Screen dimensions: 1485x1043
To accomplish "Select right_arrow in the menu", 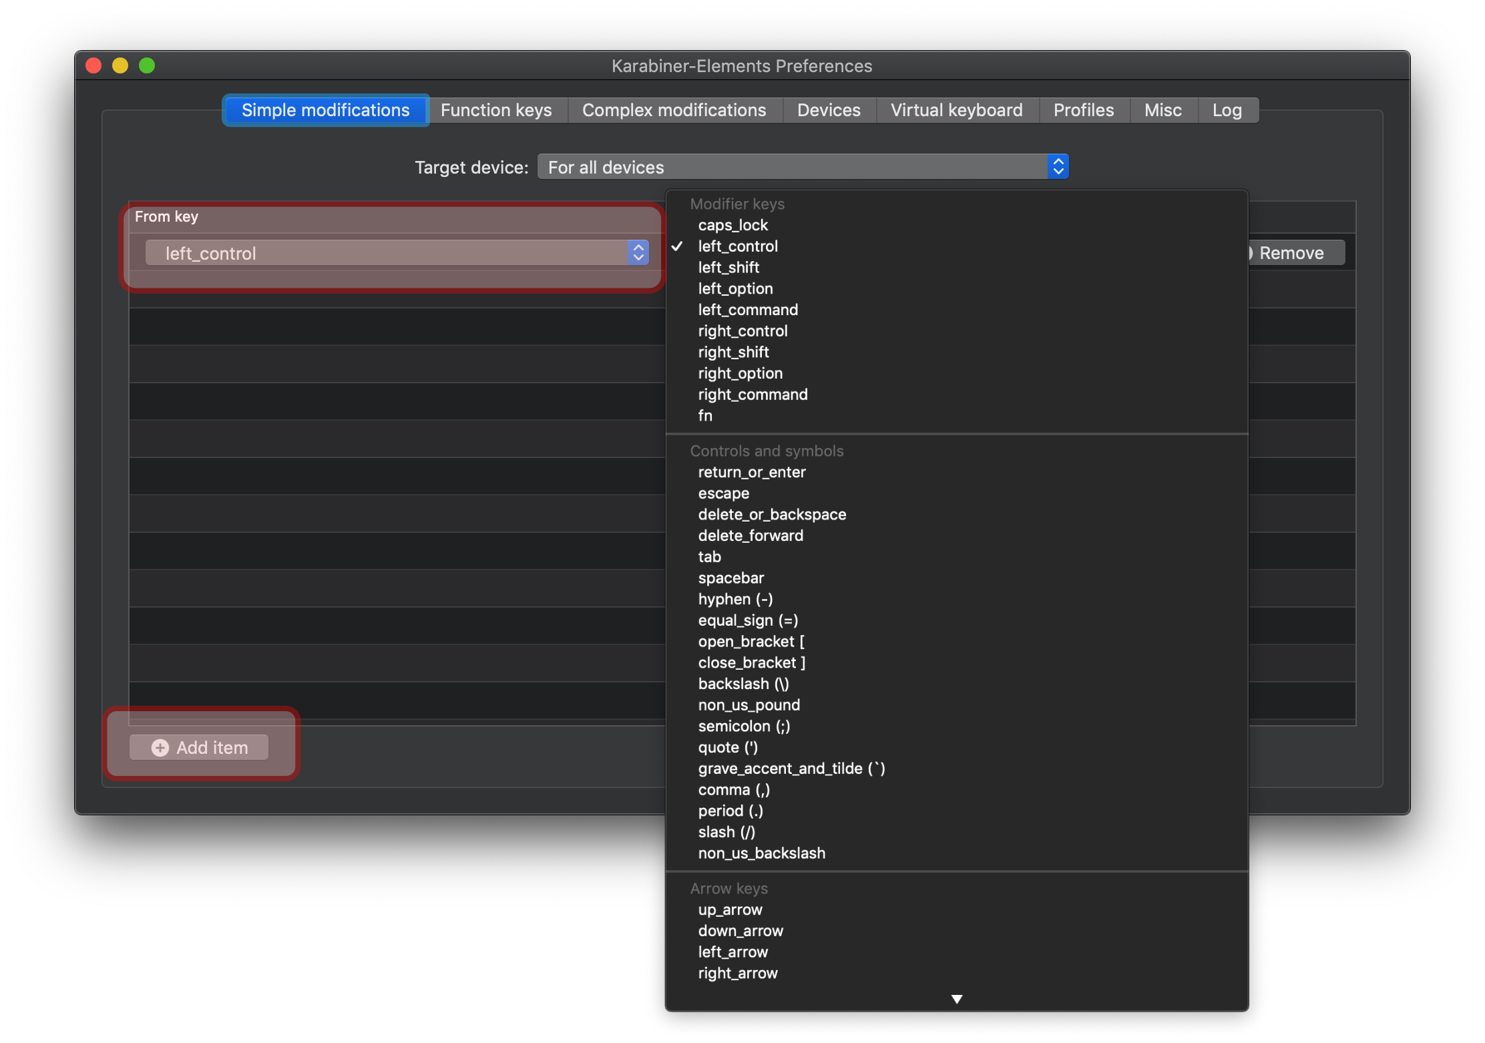I will 956,974.
